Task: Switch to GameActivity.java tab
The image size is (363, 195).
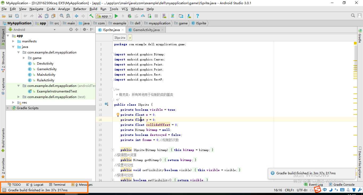Action: (x=146, y=30)
